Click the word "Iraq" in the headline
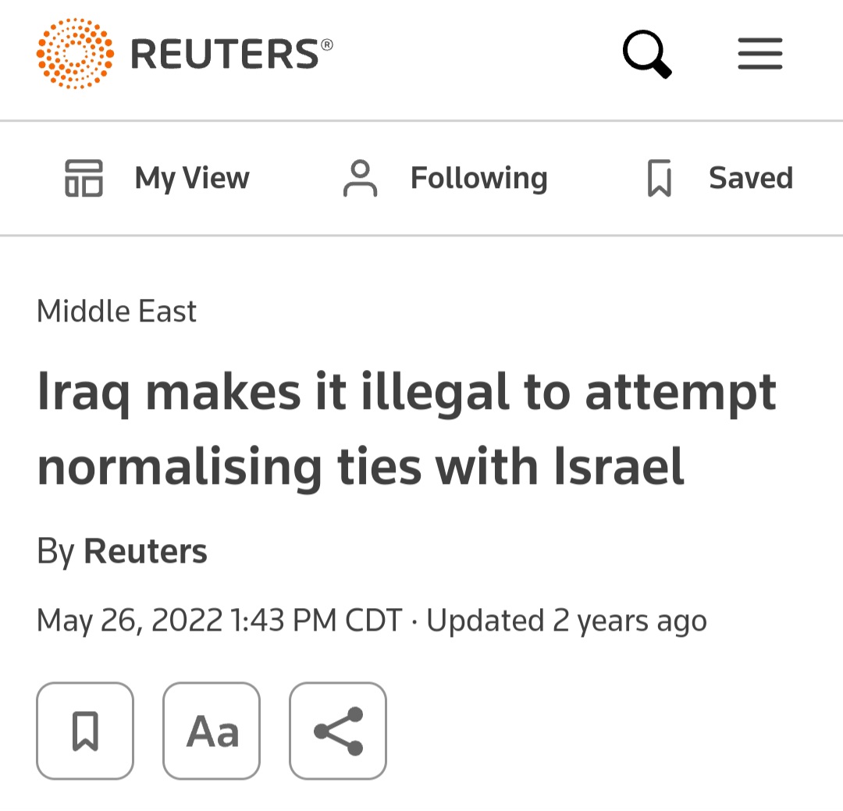The height and width of the screenshot is (811, 843). (84, 394)
